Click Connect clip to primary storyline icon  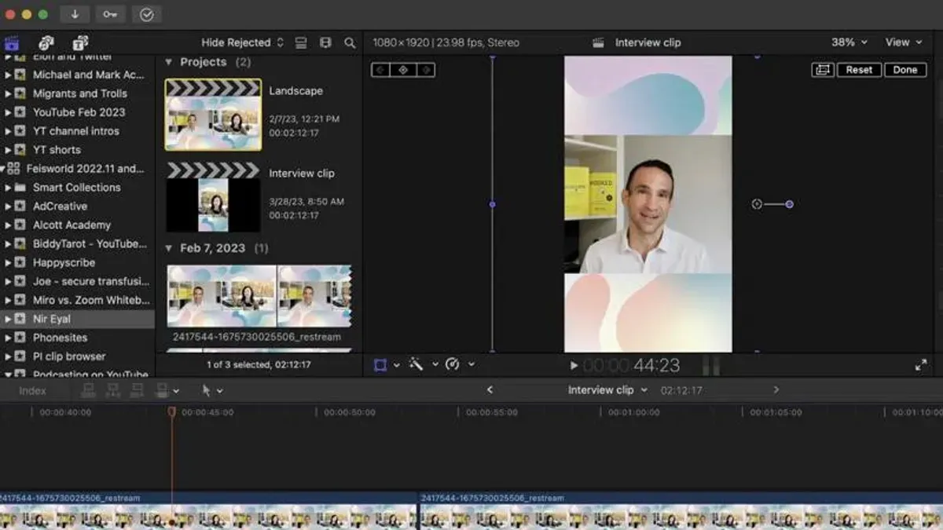(88, 389)
